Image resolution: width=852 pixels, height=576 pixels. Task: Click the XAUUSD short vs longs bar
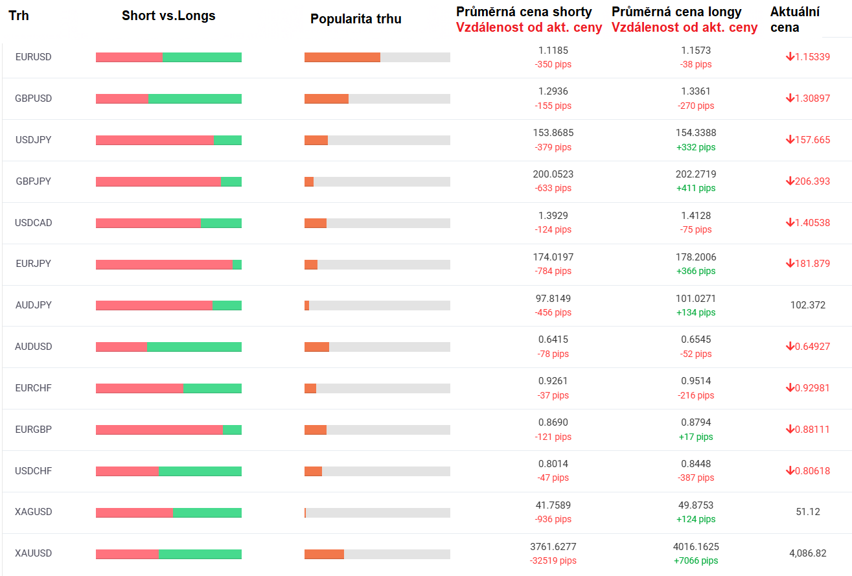pyautogui.click(x=168, y=554)
